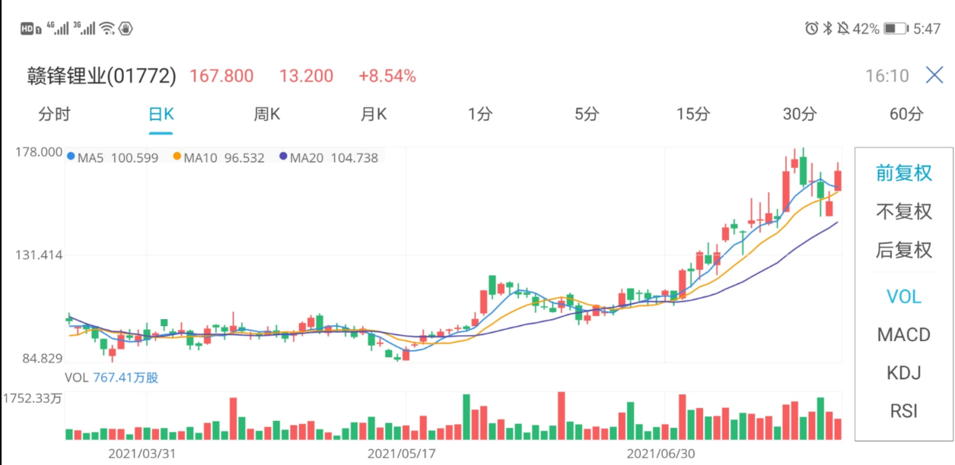The height and width of the screenshot is (465, 955).
Task: Show the MACD indicator
Action: 904,334
